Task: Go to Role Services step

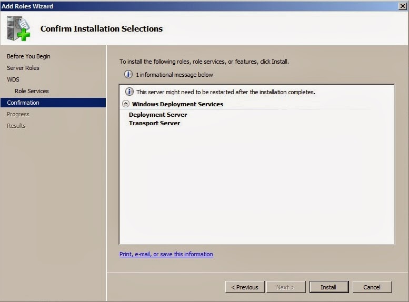Action: coord(32,91)
